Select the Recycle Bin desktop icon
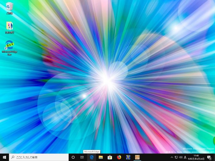Image resolution: width=215 pixels, height=161 pixels. pyautogui.click(x=10, y=8)
